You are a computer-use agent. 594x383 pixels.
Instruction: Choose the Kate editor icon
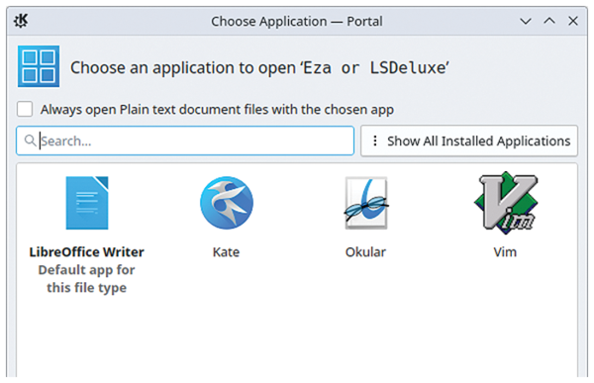pyautogui.click(x=227, y=203)
